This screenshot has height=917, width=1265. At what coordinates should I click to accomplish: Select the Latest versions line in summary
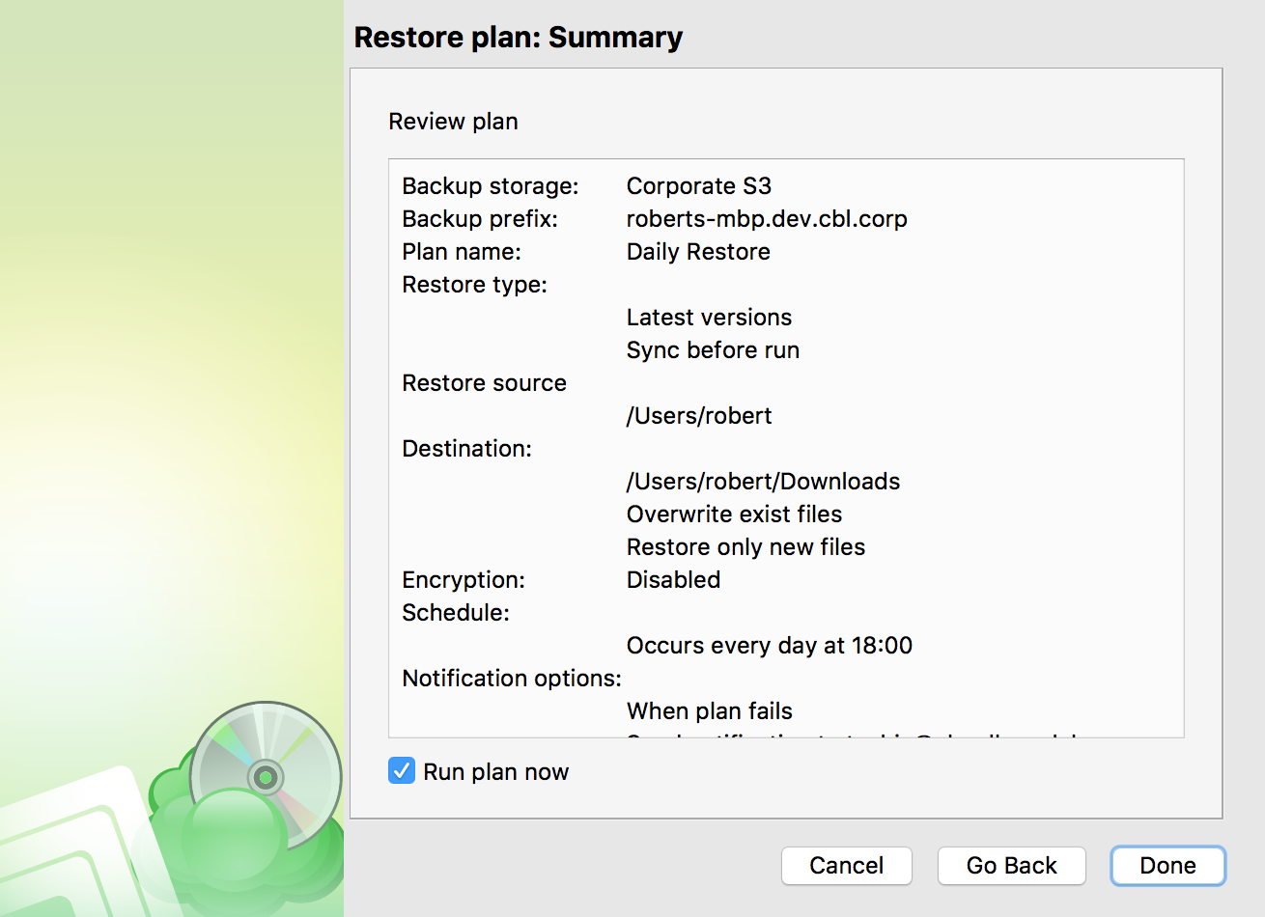709,318
